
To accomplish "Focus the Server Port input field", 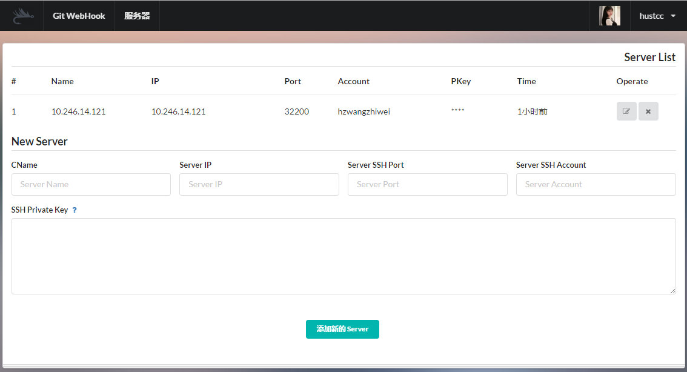I will click(x=428, y=184).
